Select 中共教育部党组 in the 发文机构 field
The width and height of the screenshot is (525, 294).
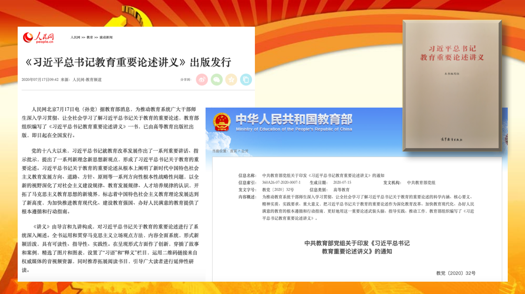click(421, 183)
